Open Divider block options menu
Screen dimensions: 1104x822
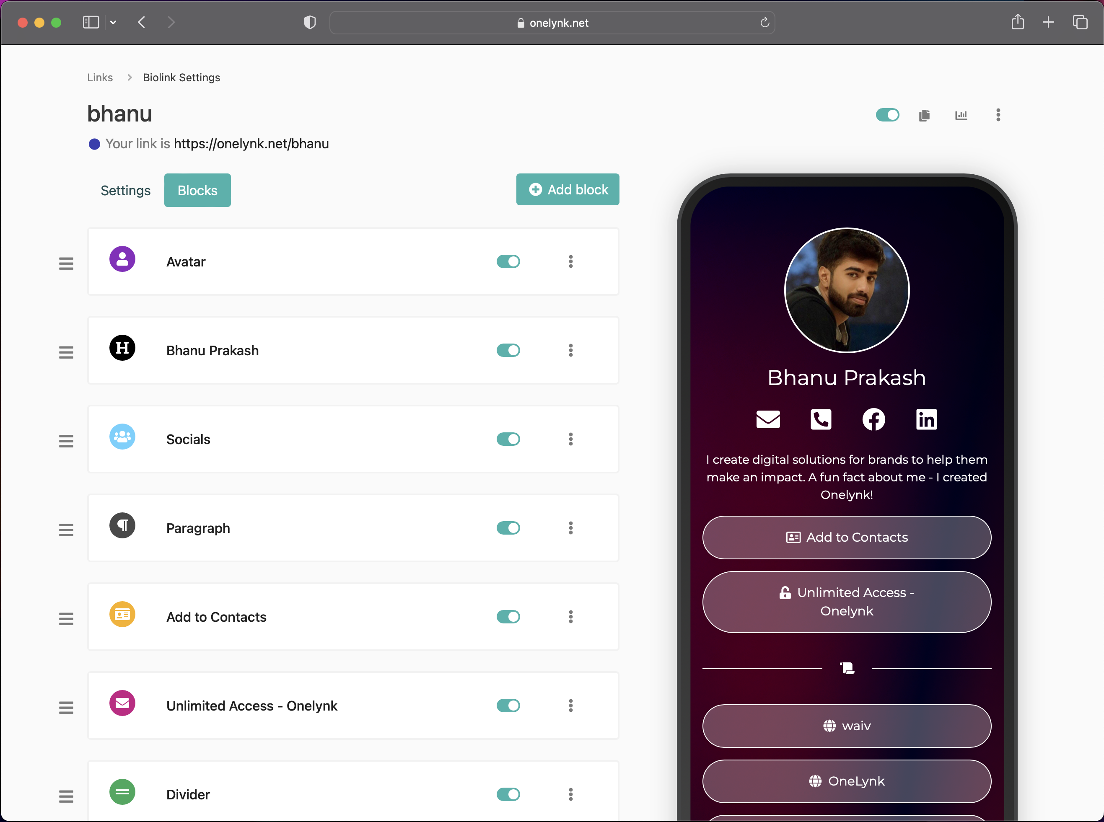571,795
